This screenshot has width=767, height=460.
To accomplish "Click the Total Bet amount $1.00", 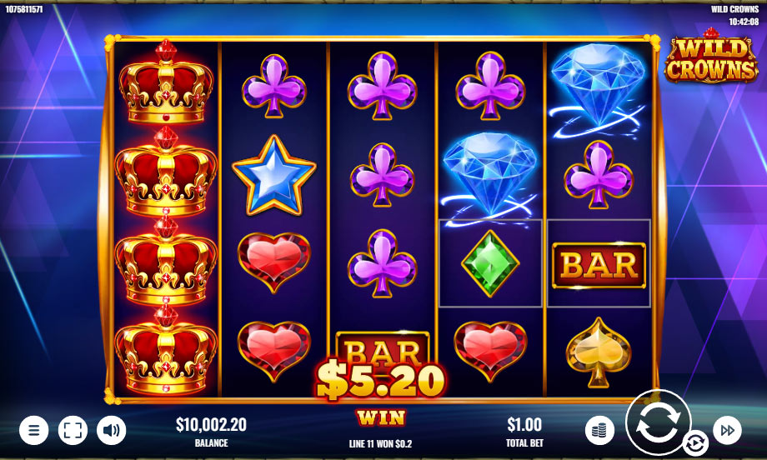I will pyautogui.click(x=524, y=425).
